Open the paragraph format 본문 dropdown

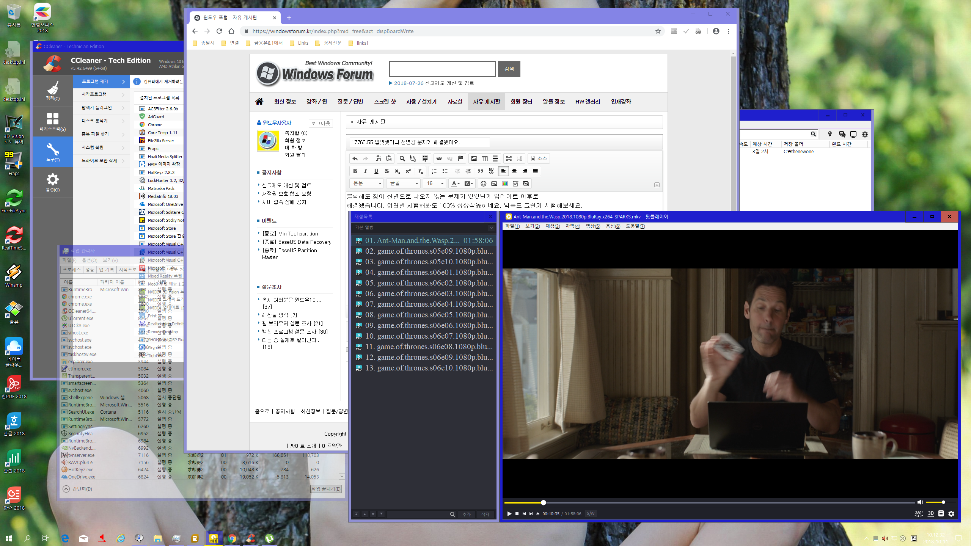tap(367, 184)
